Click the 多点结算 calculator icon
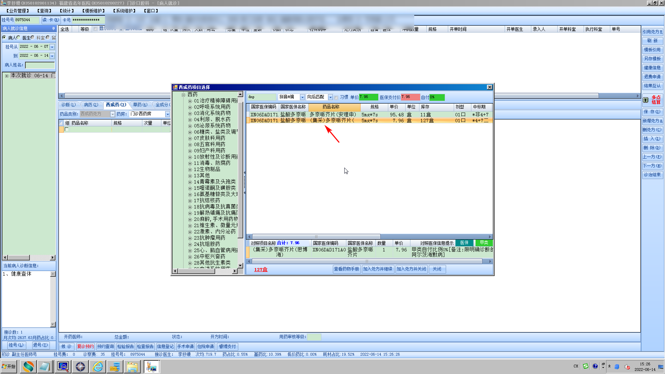Image resolution: width=665 pixels, height=374 pixels. (646, 100)
